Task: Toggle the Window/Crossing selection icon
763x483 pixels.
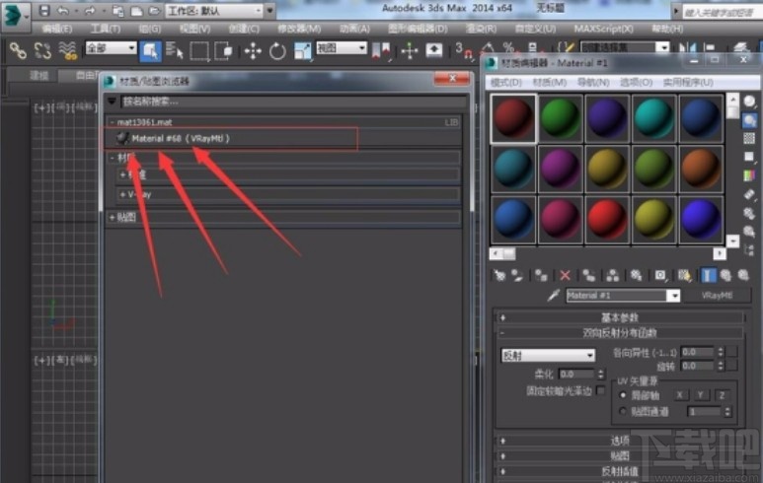Action: point(223,50)
